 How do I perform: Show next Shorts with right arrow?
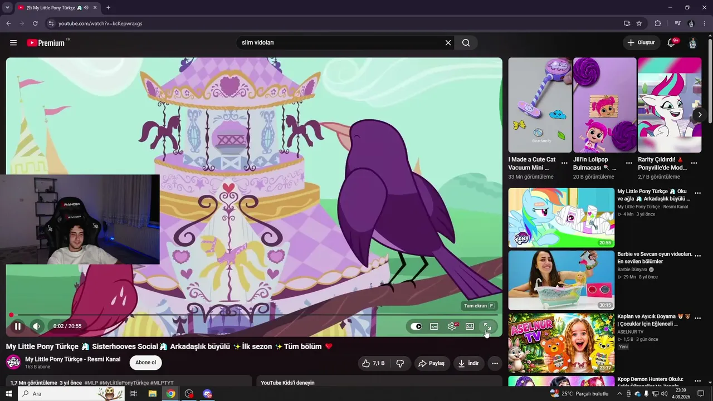(x=700, y=115)
